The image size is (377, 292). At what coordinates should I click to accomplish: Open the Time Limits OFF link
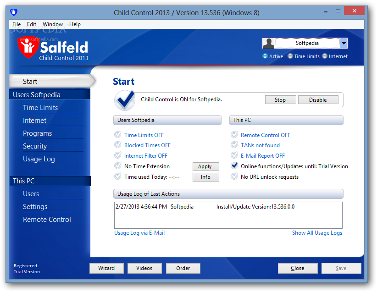pos(144,135)
